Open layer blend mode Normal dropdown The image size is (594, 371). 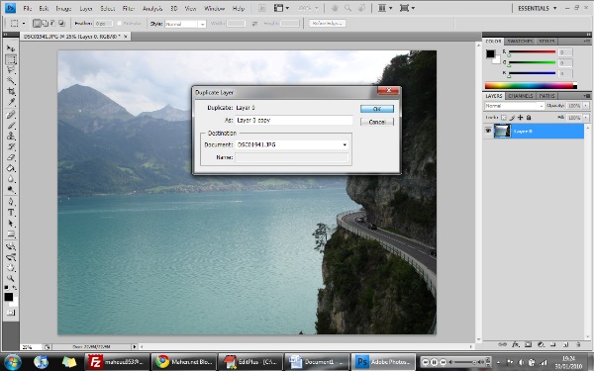pos(515,106)
